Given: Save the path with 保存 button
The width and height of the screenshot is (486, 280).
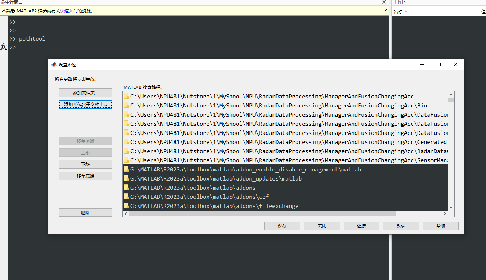Looking at the screenshot, I should (x=282, y=226).
